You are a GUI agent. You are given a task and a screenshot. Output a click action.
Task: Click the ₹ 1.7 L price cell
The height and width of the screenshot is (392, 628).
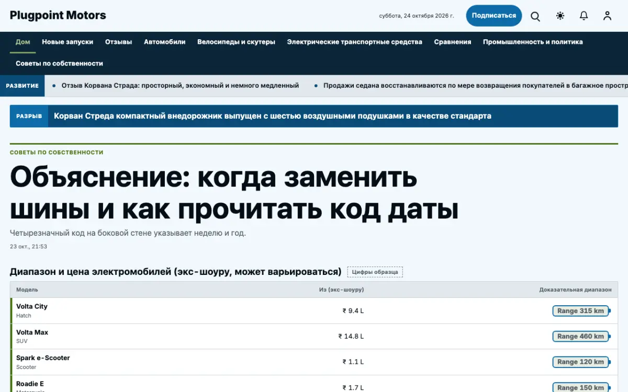tap(353, 388)
